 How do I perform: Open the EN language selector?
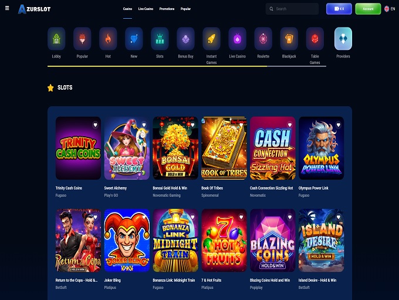(390, 9)
